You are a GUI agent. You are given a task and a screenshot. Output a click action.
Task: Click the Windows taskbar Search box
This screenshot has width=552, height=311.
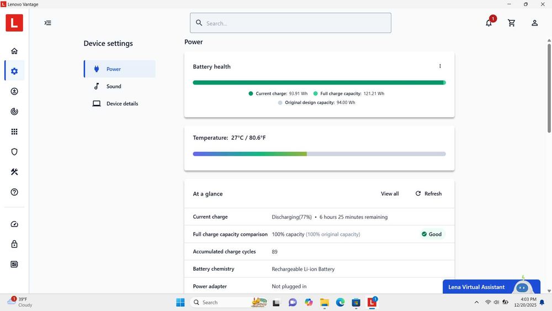(x=229, y=303)
